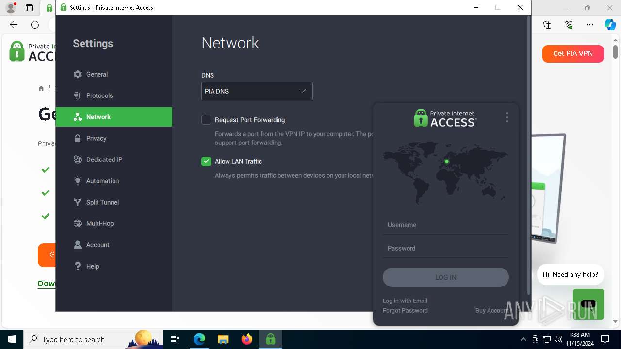Viewport: 621px width, 349px height.
Task: Click the Log in with Email link
Action: [405, 301]
